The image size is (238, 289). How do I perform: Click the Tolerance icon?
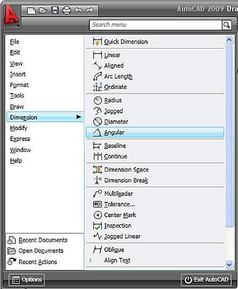pos(97,204)
